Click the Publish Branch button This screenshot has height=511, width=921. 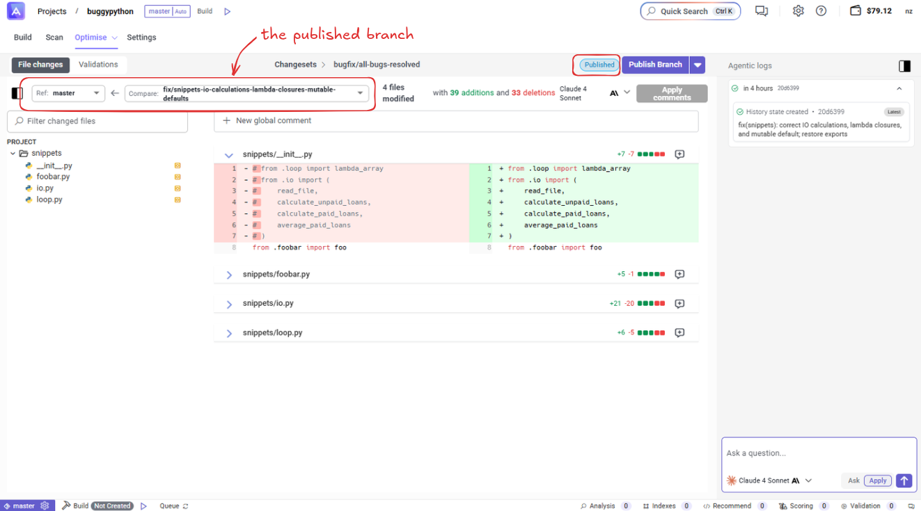point(654,65)
